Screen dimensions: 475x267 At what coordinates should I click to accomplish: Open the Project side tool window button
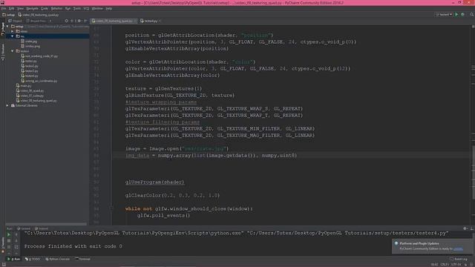[3, 29]
